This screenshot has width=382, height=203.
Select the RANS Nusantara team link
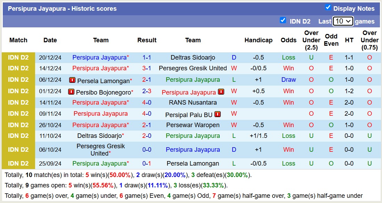coord(193,103)
